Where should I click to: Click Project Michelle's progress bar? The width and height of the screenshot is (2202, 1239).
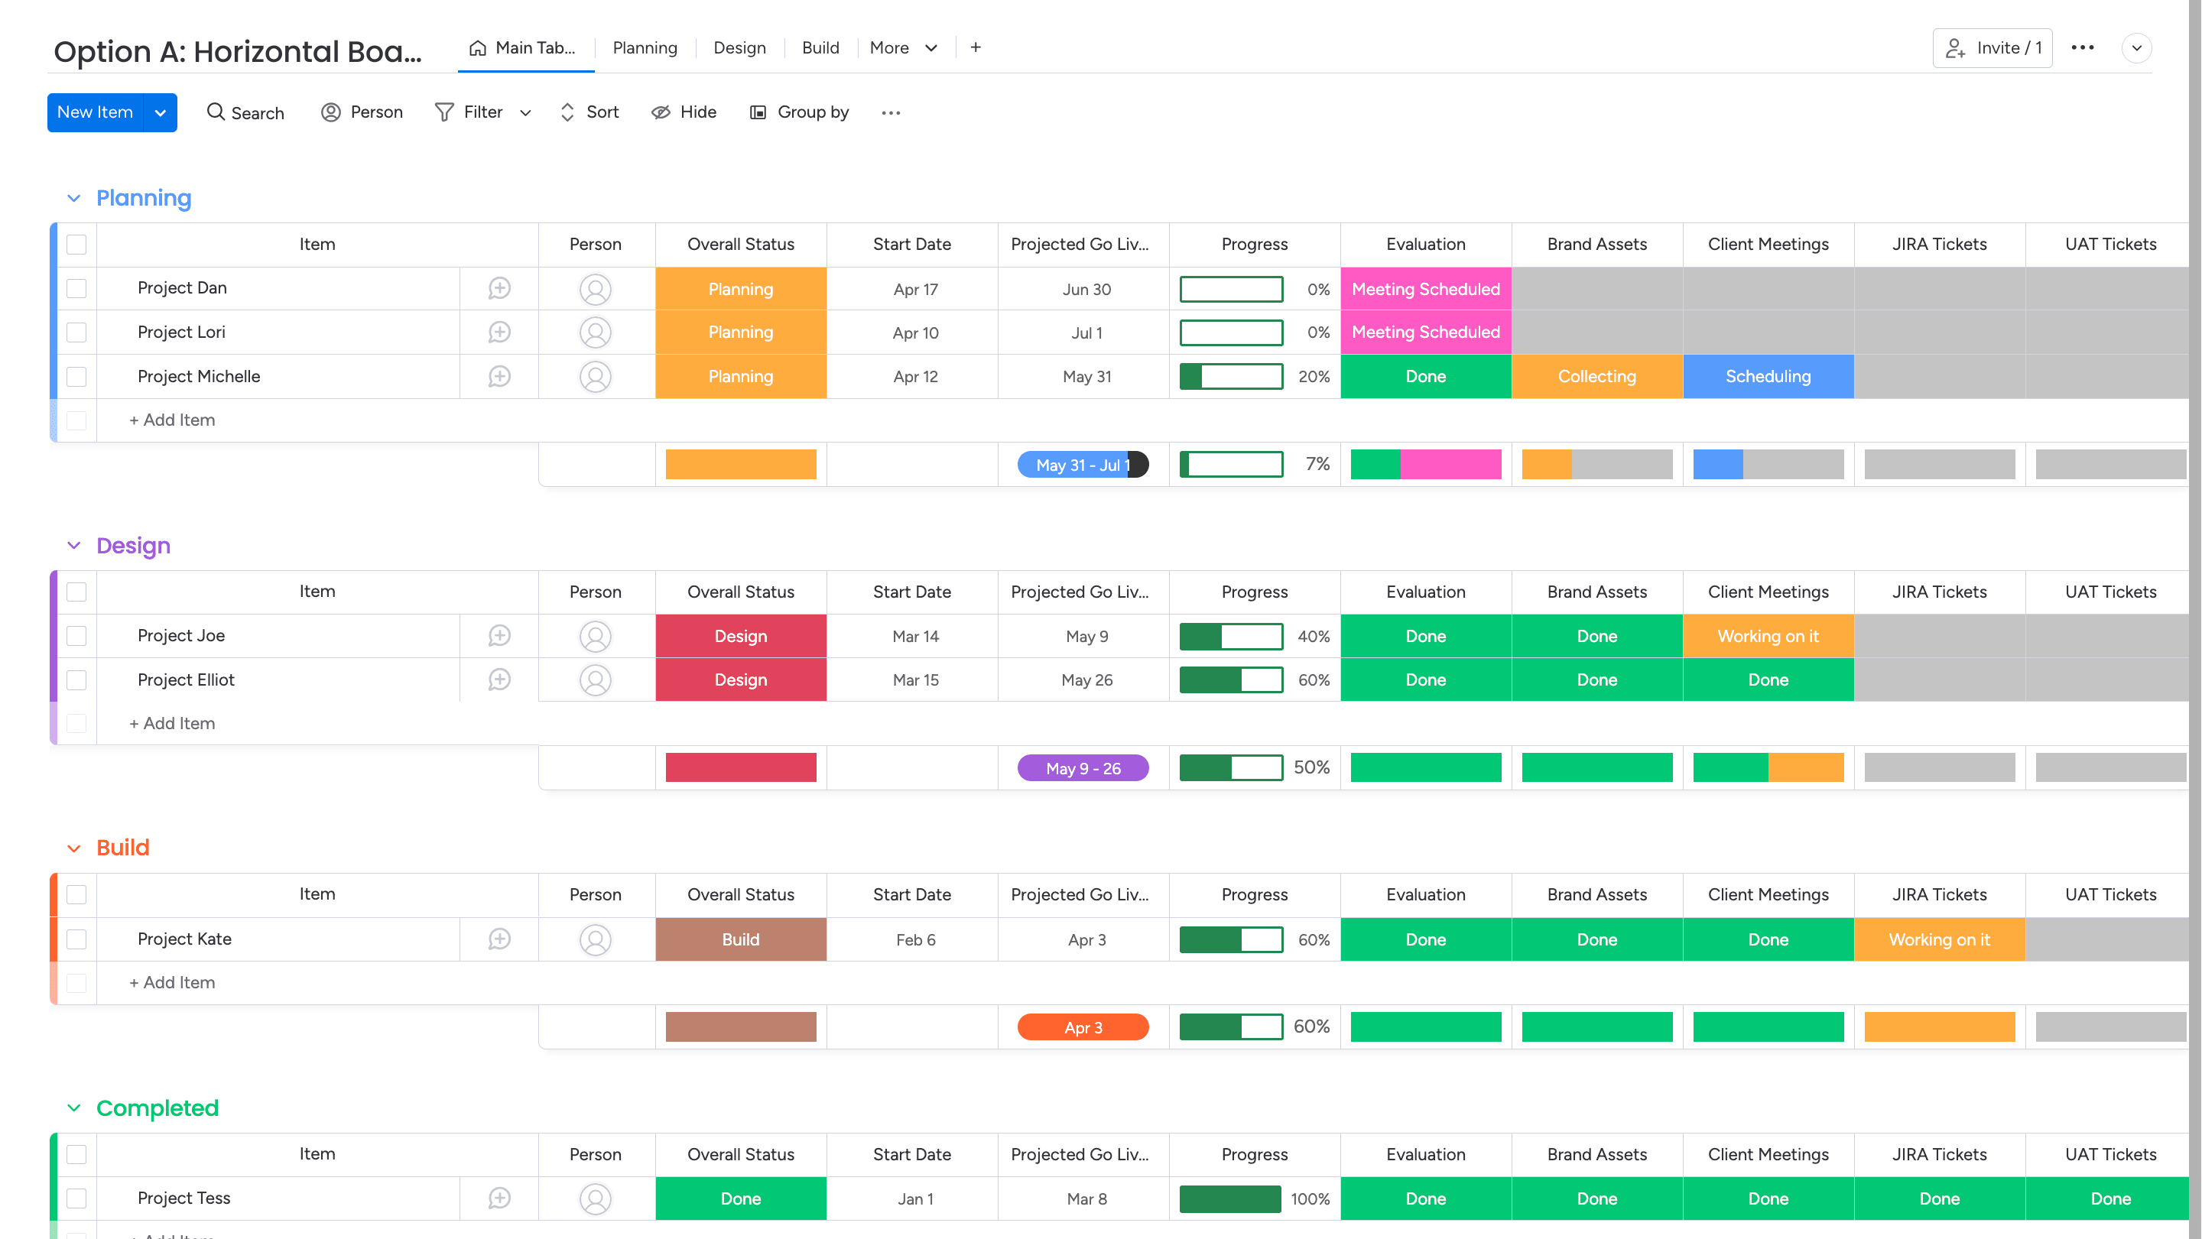pyautogui.click(x=1231, y=376)
